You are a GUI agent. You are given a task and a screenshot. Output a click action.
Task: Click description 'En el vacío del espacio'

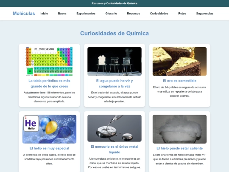coord(114,97)
